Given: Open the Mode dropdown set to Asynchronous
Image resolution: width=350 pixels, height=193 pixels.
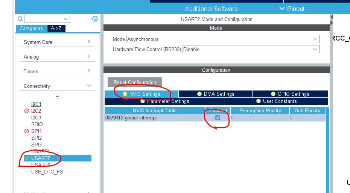Looking at the screenshot, I should click(223, 39).
